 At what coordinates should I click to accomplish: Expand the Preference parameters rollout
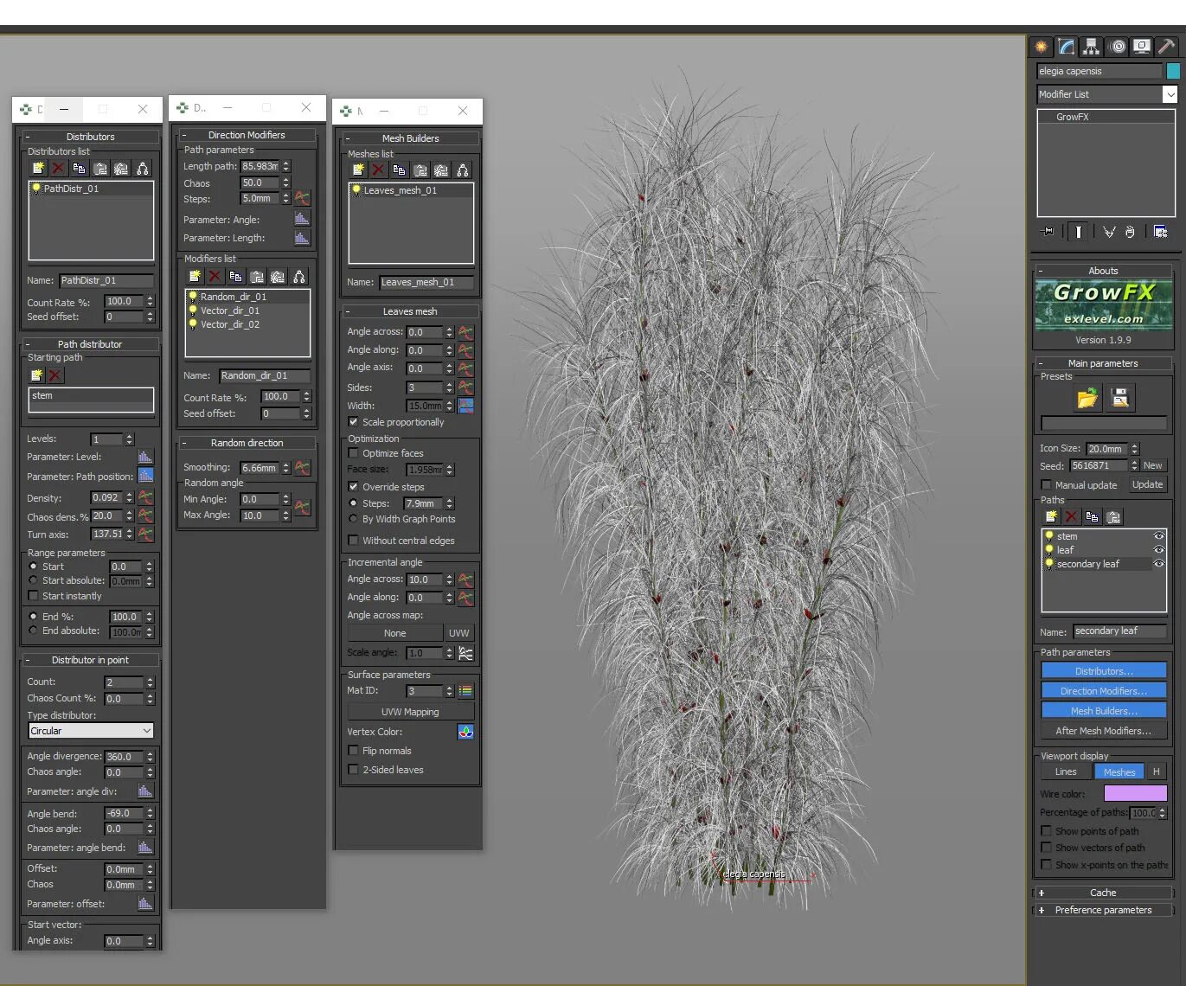(1103, 910)
